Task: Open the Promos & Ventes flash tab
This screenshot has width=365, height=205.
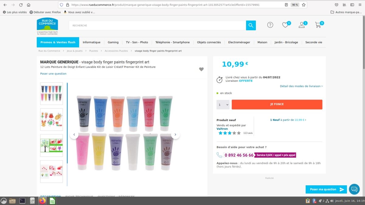Action: (58, 42)
